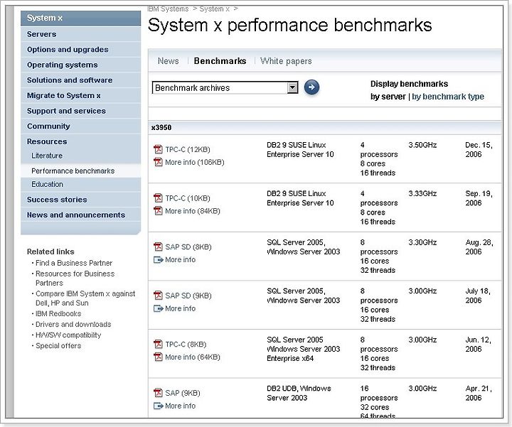Viewport: 512px width, 427px height.
Task: Open Resources for Business Partners link
Action: 75,279
